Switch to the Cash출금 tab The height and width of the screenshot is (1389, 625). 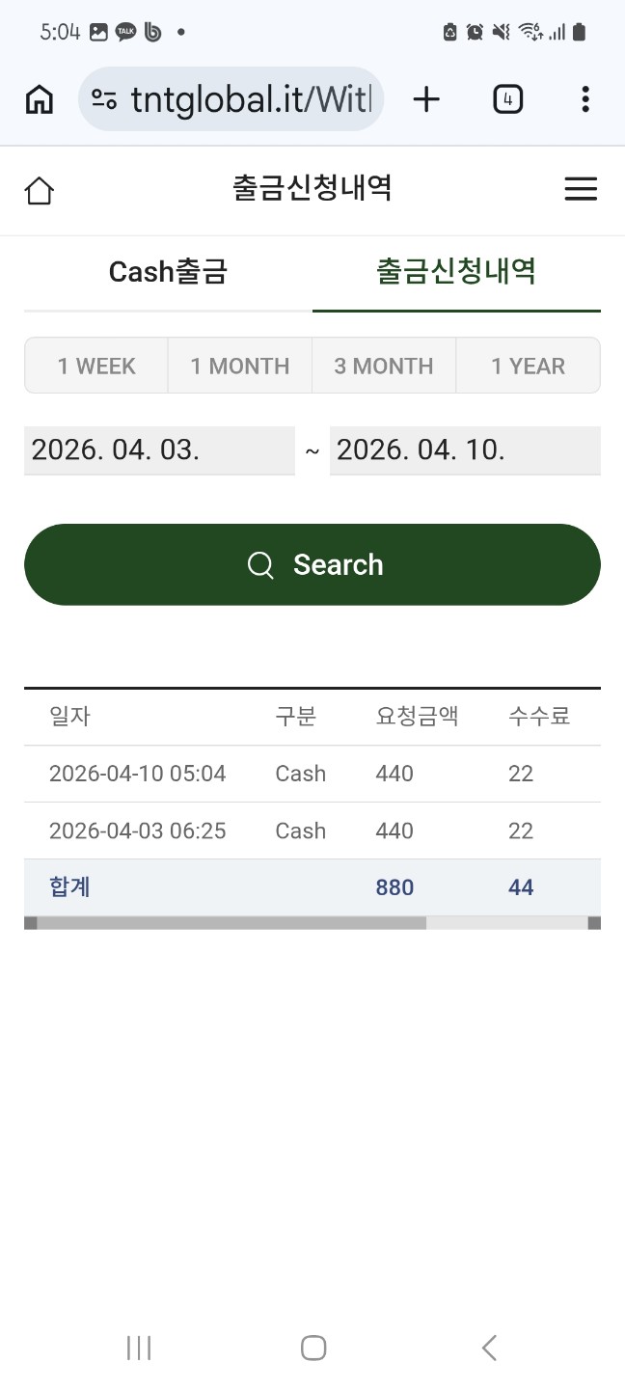tap(168, 272)
